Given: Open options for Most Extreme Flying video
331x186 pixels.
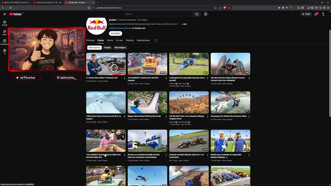Looking at the screenshot, I should point(249,78).
